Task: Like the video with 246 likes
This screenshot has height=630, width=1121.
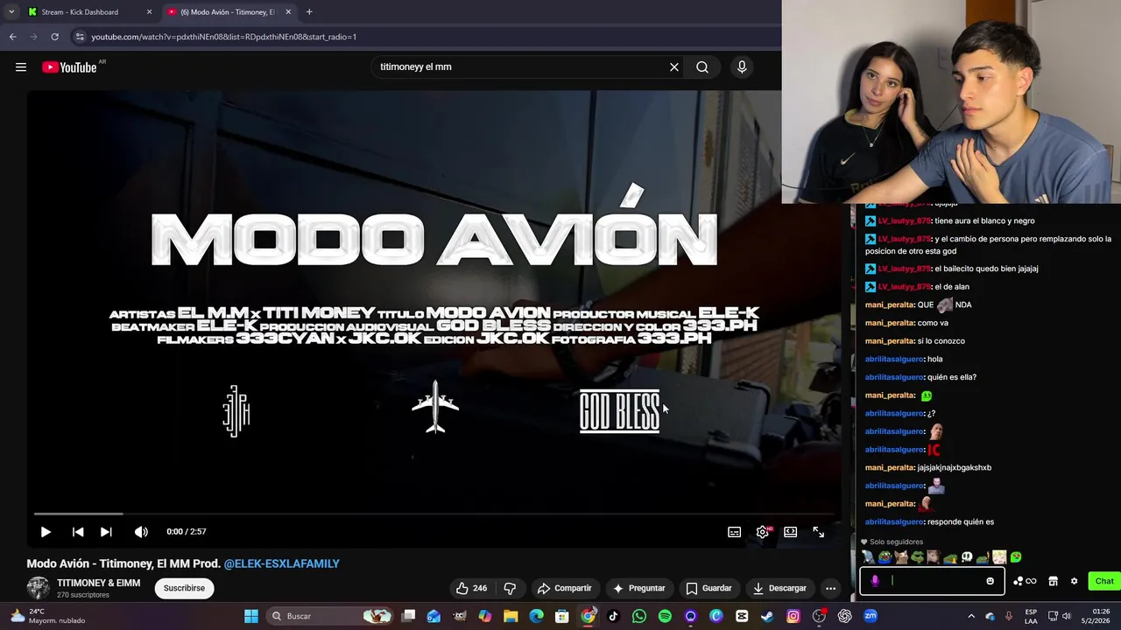Action: [x=472, y=588]
